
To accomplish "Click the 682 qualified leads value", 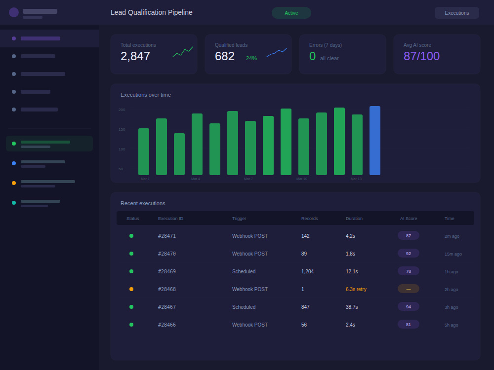I will coord(225,56).
